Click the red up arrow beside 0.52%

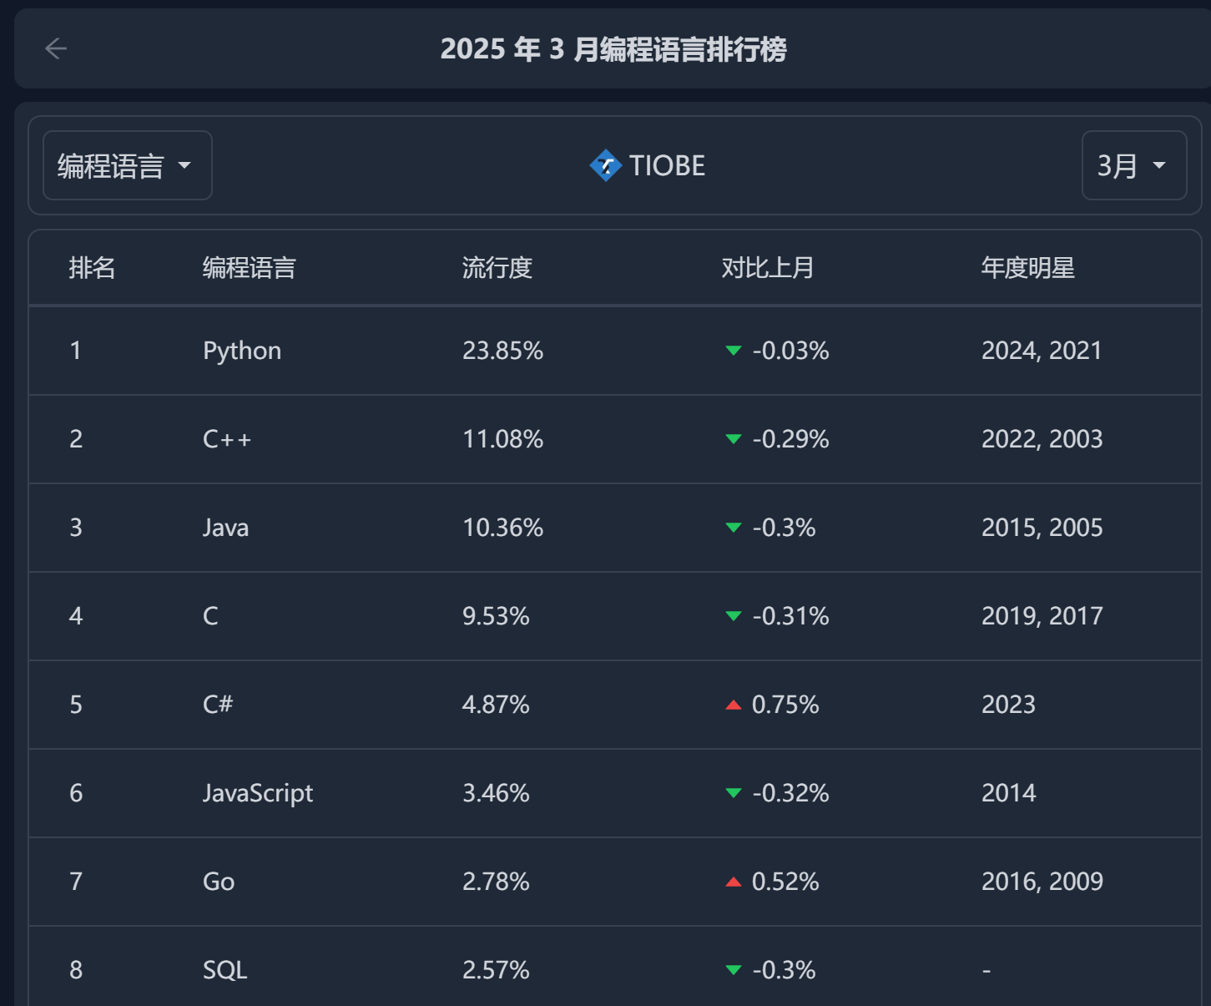point(734,882)
